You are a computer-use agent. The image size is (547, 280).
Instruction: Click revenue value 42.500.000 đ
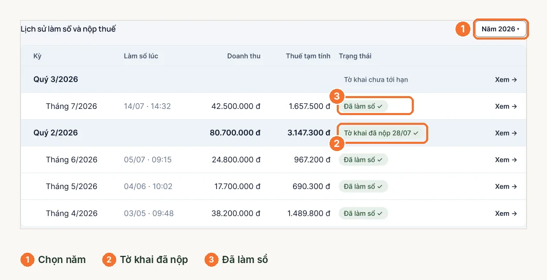[x=236, y=106]
